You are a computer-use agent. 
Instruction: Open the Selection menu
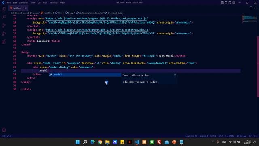pos(23,3)
